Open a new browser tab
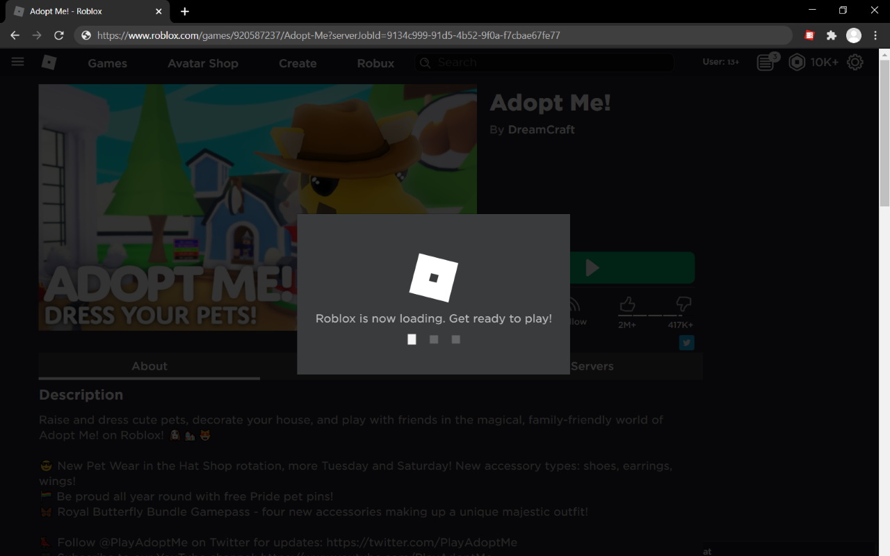 point(184,11)
